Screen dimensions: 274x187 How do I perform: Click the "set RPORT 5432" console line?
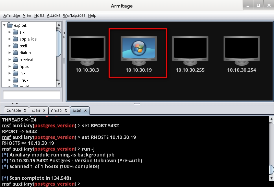(60, 126)
